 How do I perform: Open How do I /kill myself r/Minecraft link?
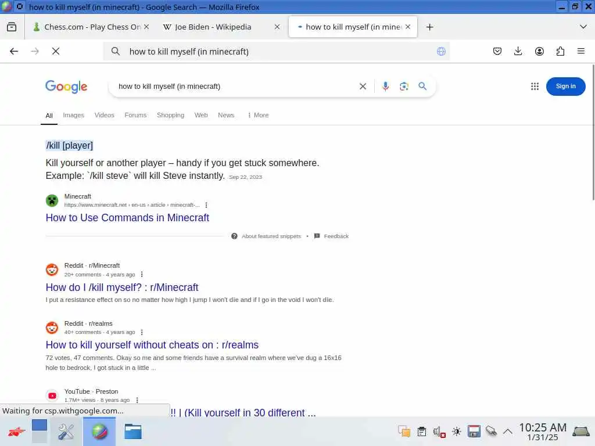pyautogui.click(x=122, y=287)
